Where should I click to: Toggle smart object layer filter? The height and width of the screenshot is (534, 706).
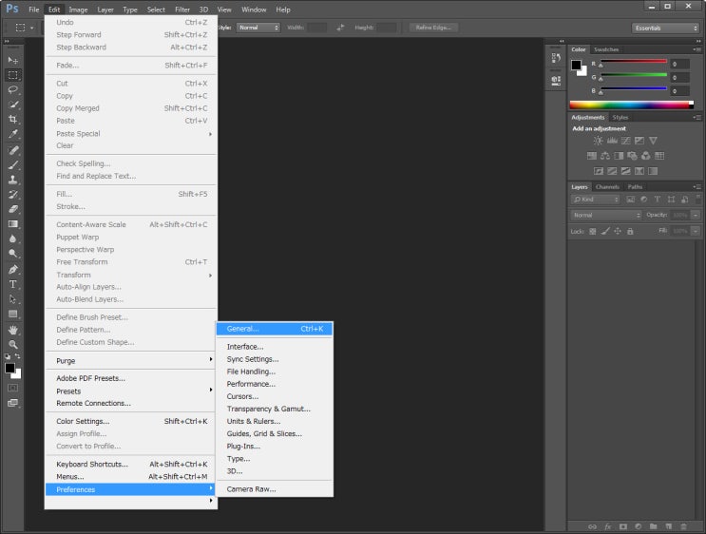(x=685, y=200)
